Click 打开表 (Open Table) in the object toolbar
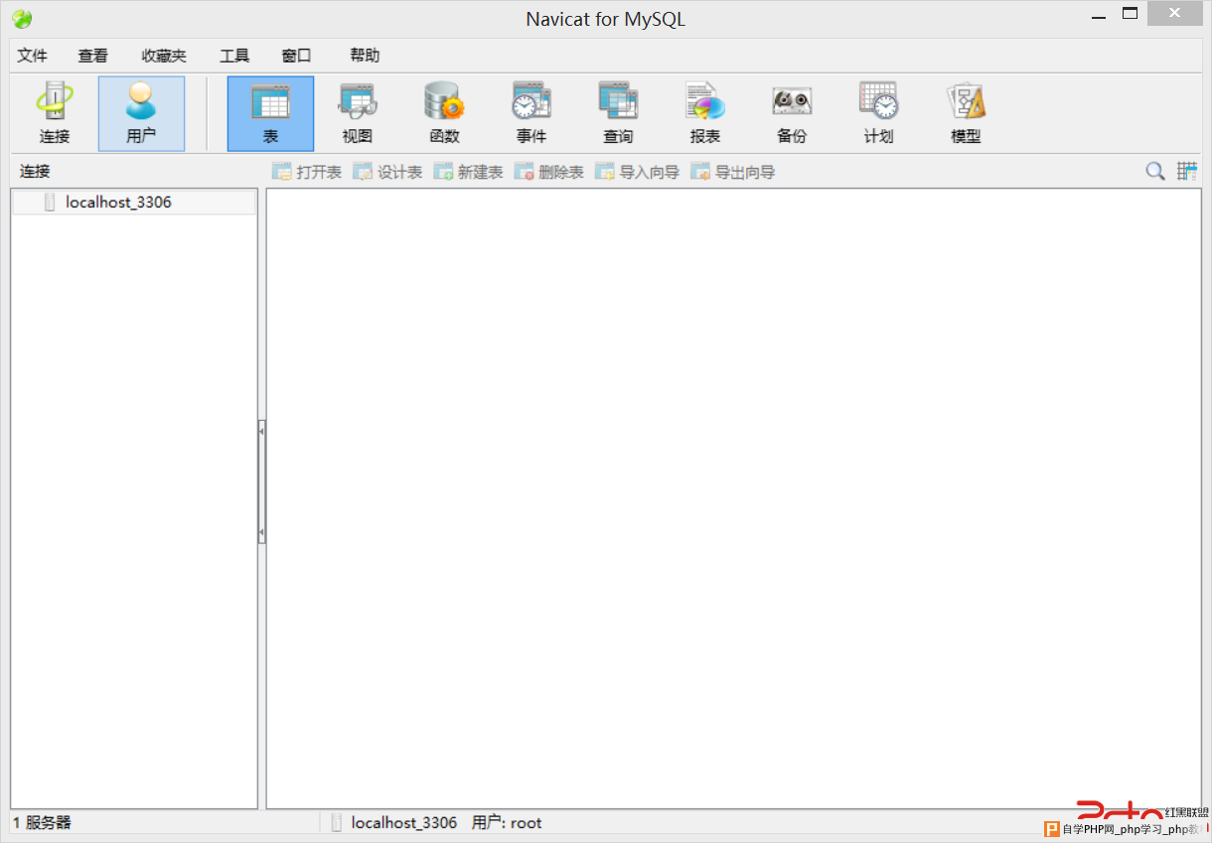Image resolution: width=1212 pixels, height=843 pixels. click(x=307, y=172)
